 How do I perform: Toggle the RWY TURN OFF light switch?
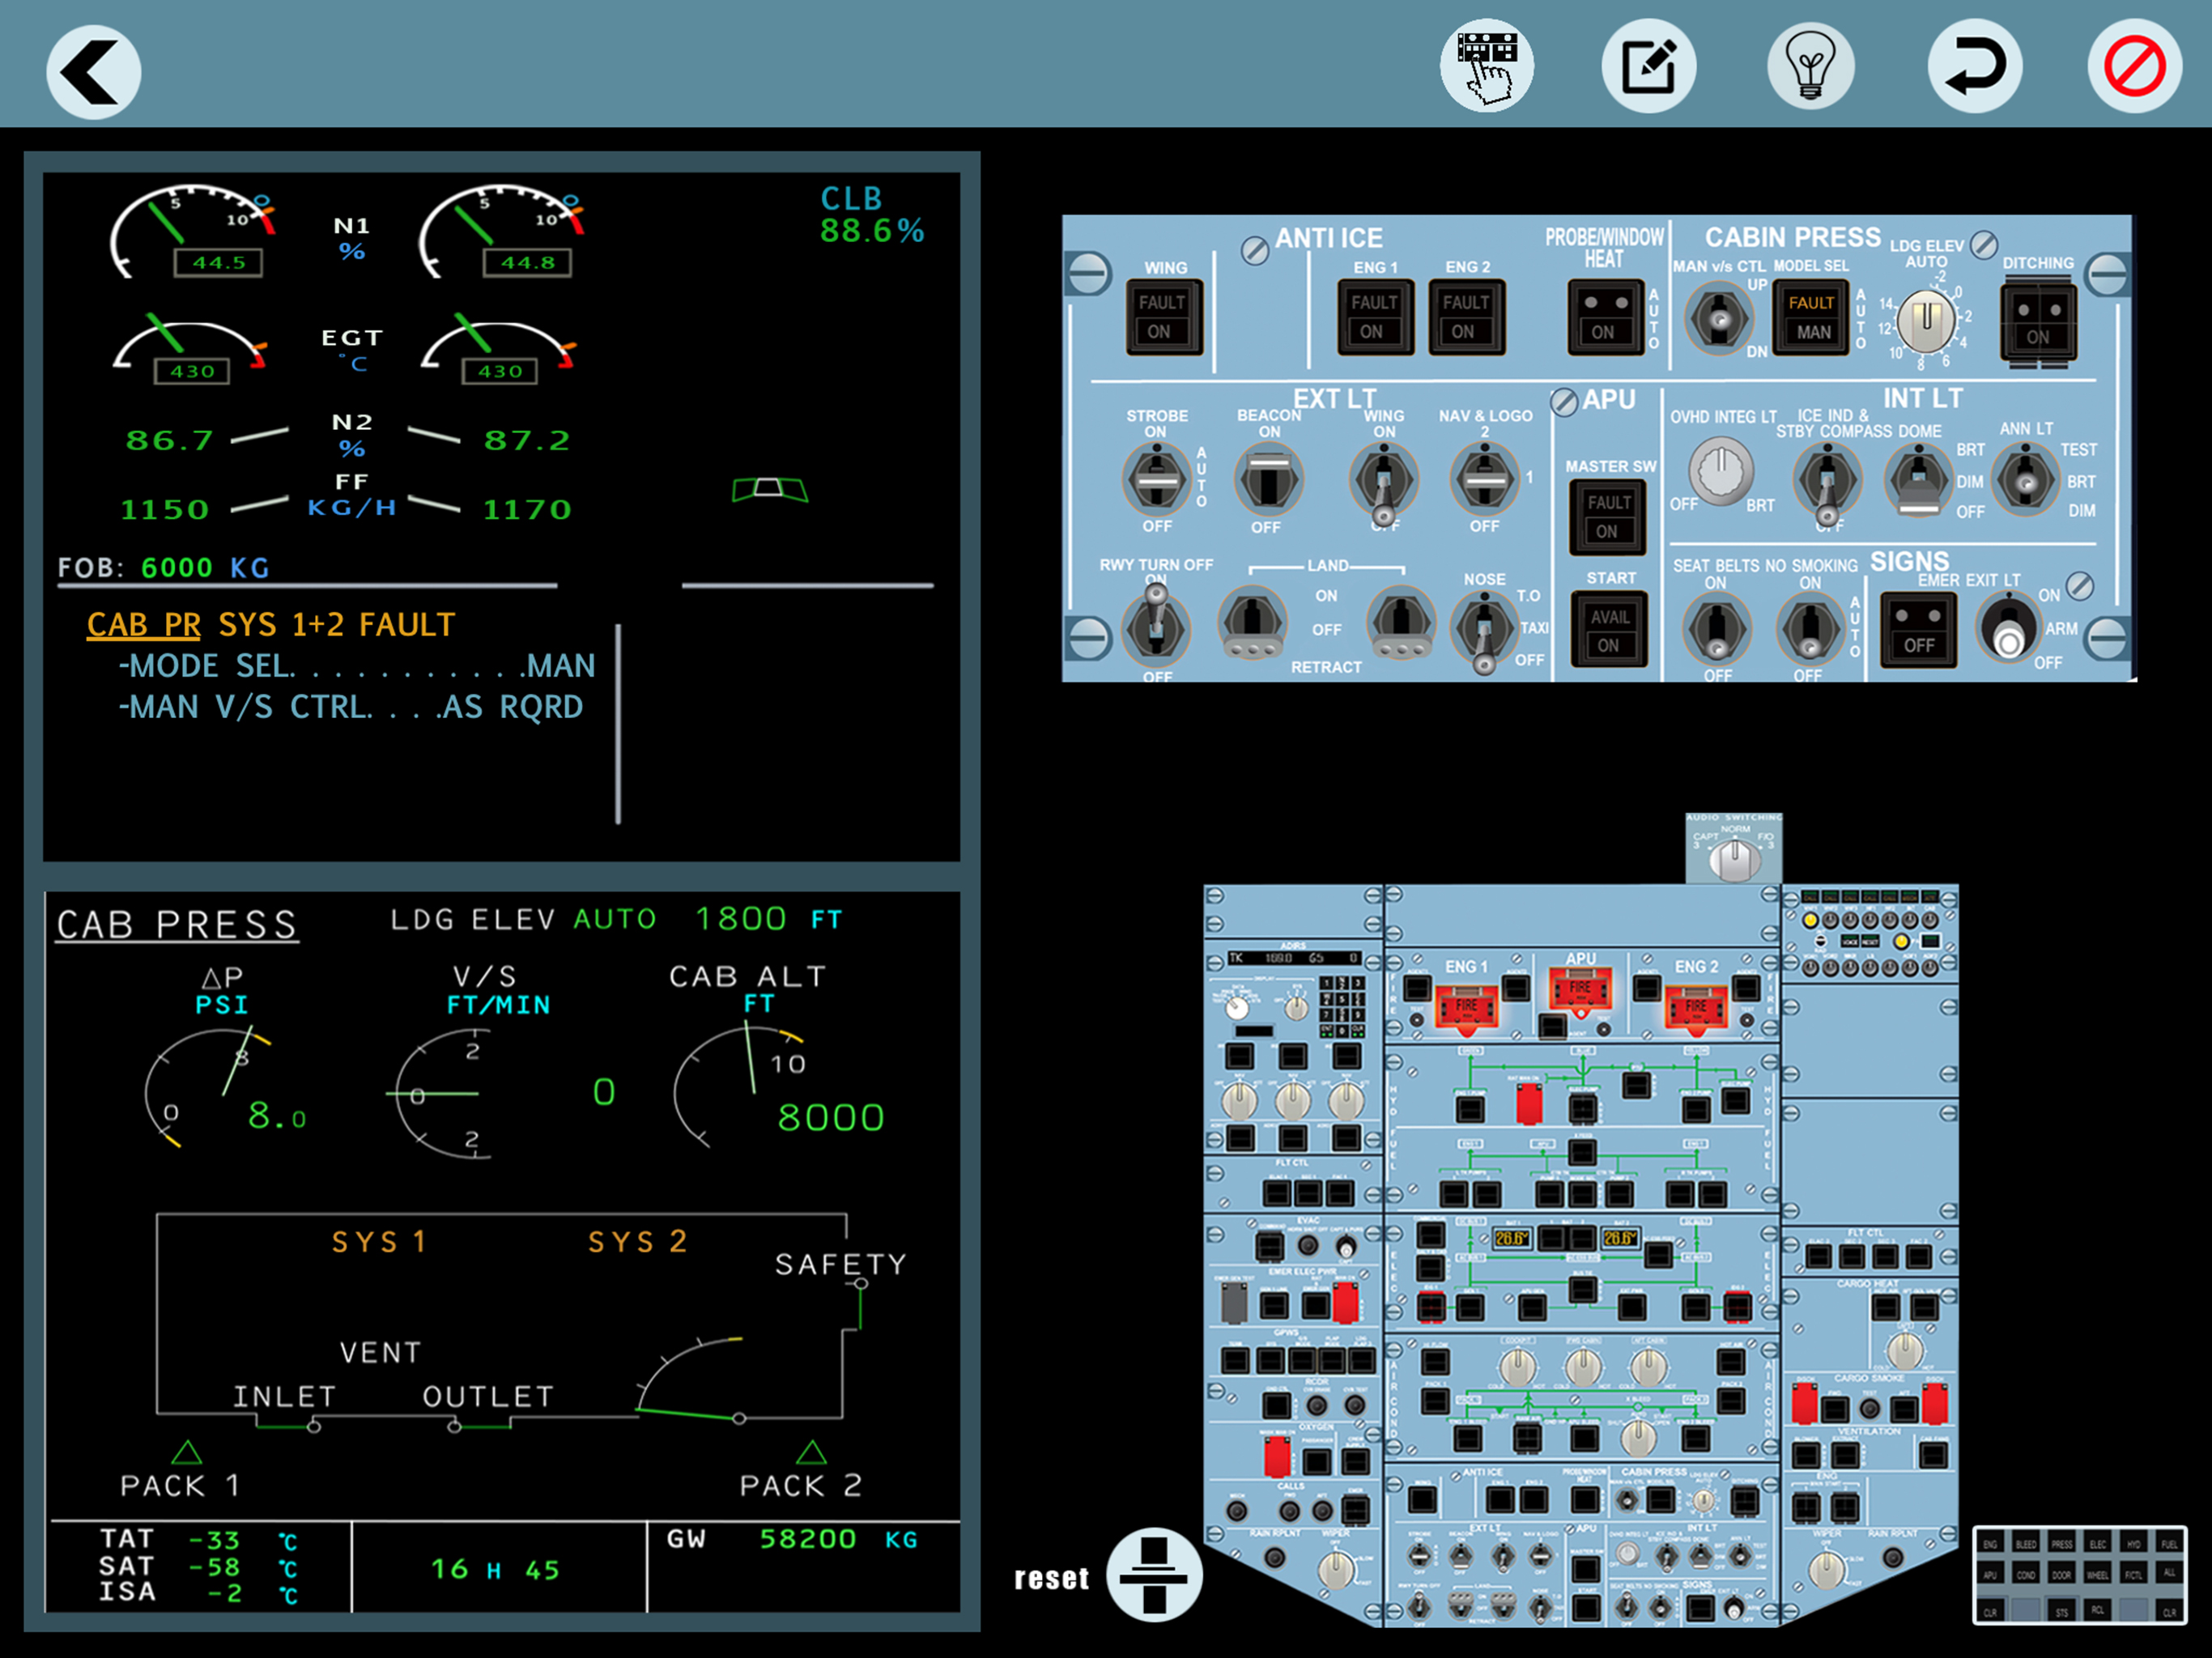[1156, 625]
